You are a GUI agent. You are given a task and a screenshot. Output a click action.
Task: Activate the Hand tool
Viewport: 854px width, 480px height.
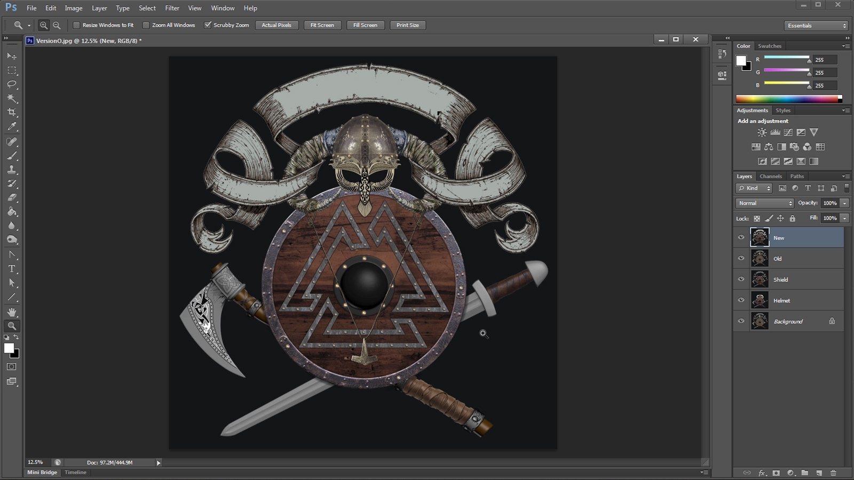(12, 312)
